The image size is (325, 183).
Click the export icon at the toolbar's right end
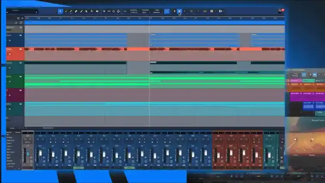[220, 11]
